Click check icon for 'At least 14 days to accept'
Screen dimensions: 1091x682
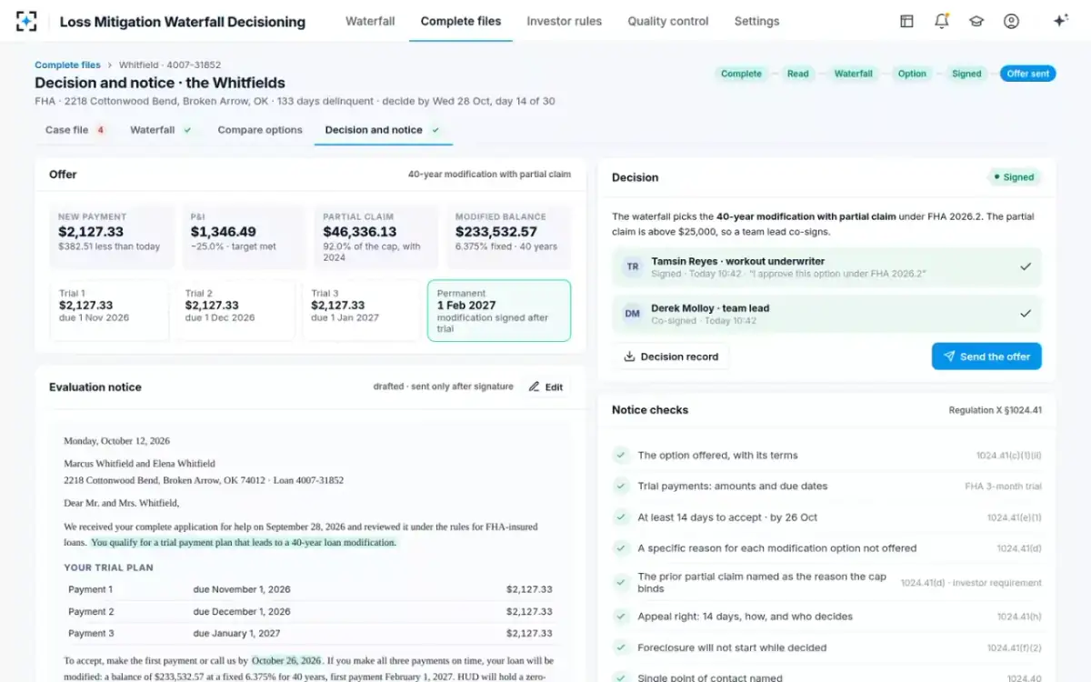click(x=620, y=517)
